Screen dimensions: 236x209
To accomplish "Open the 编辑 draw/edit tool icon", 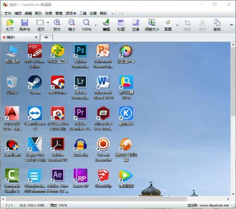I will pos(106,23).
